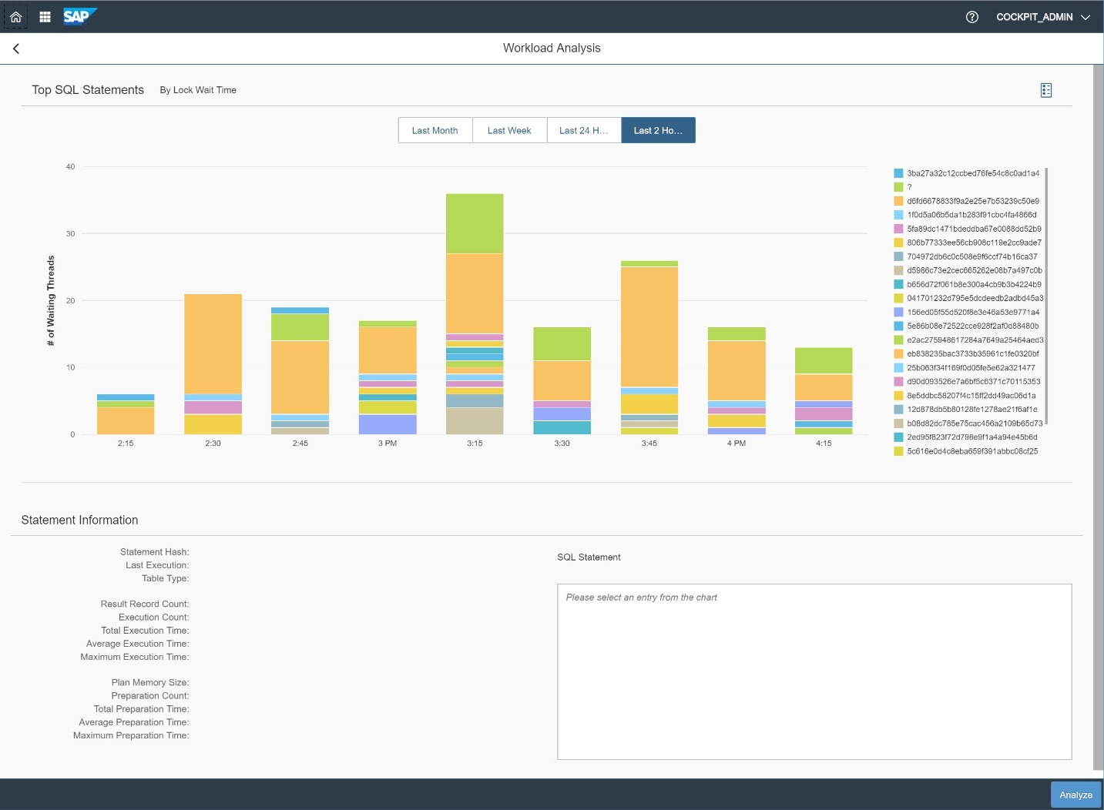Switch to the Last Month time range

435,130
